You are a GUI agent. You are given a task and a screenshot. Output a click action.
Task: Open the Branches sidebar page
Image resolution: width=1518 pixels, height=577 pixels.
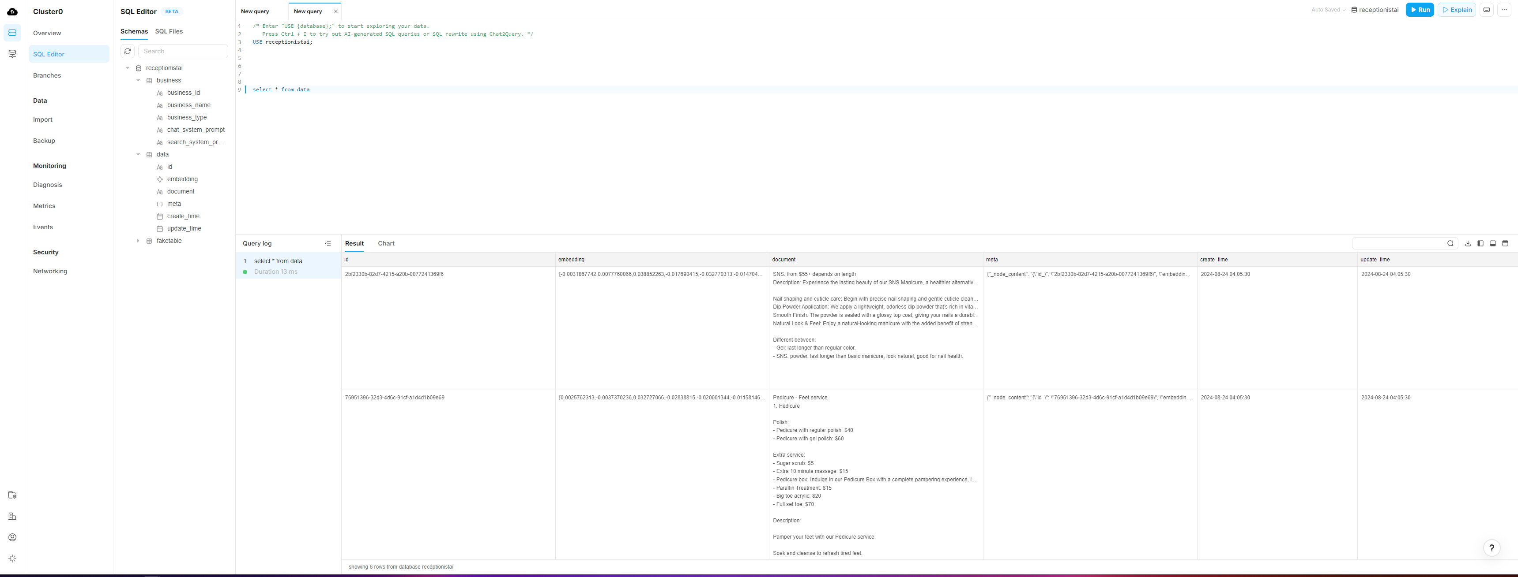(47, 76)
